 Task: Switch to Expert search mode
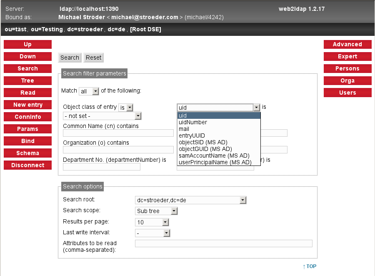coord(347,56)
